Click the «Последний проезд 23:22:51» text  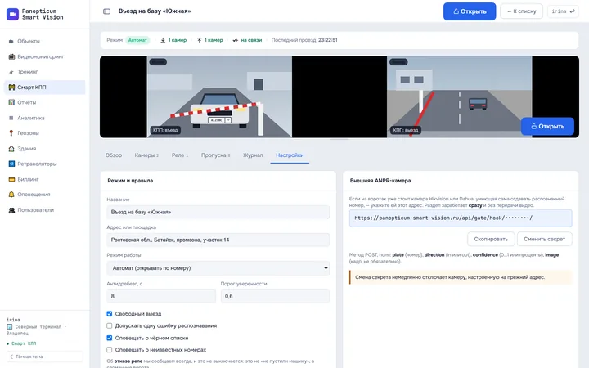tap(304, 40)
